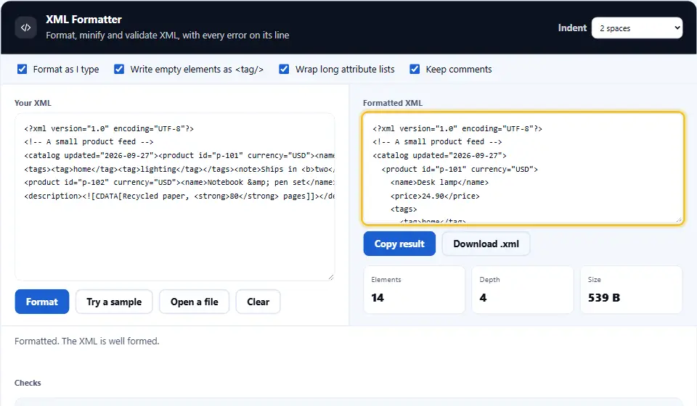Select the Depth value 4

pos(484,298)
